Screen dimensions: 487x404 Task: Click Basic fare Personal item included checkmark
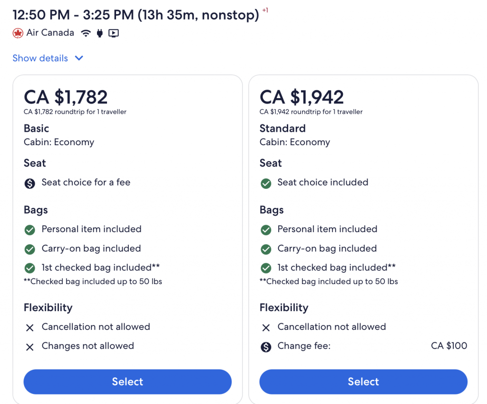30,230
